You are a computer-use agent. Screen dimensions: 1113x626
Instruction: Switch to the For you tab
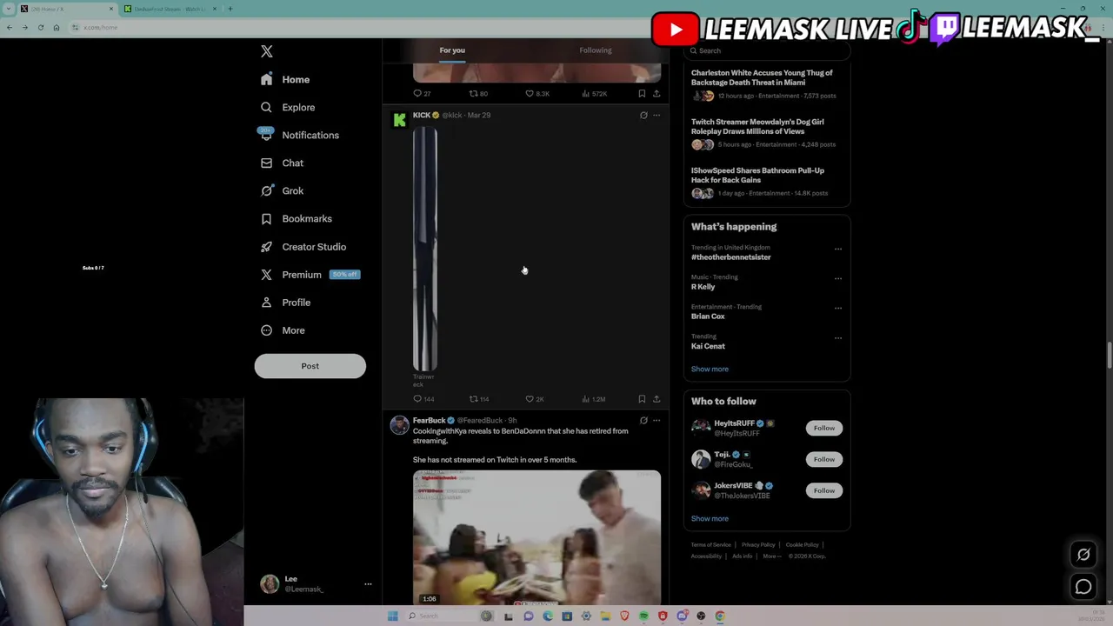pyautogui.click(x=452, y=50)
